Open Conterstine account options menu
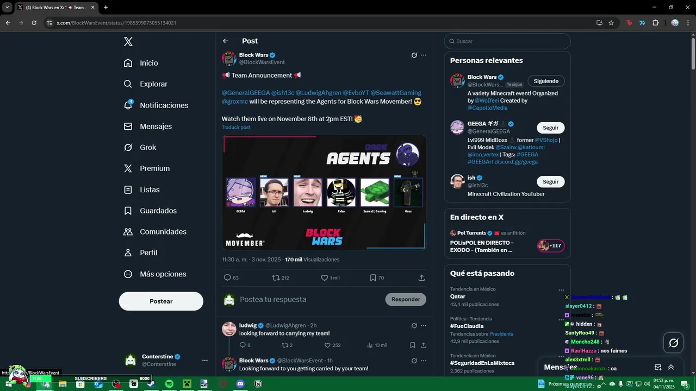Screen dimensions: 696x391 205,360
